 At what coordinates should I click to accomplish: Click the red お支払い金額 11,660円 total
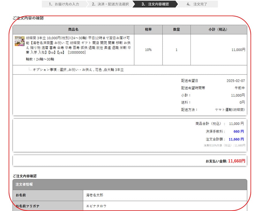point(236,161)
